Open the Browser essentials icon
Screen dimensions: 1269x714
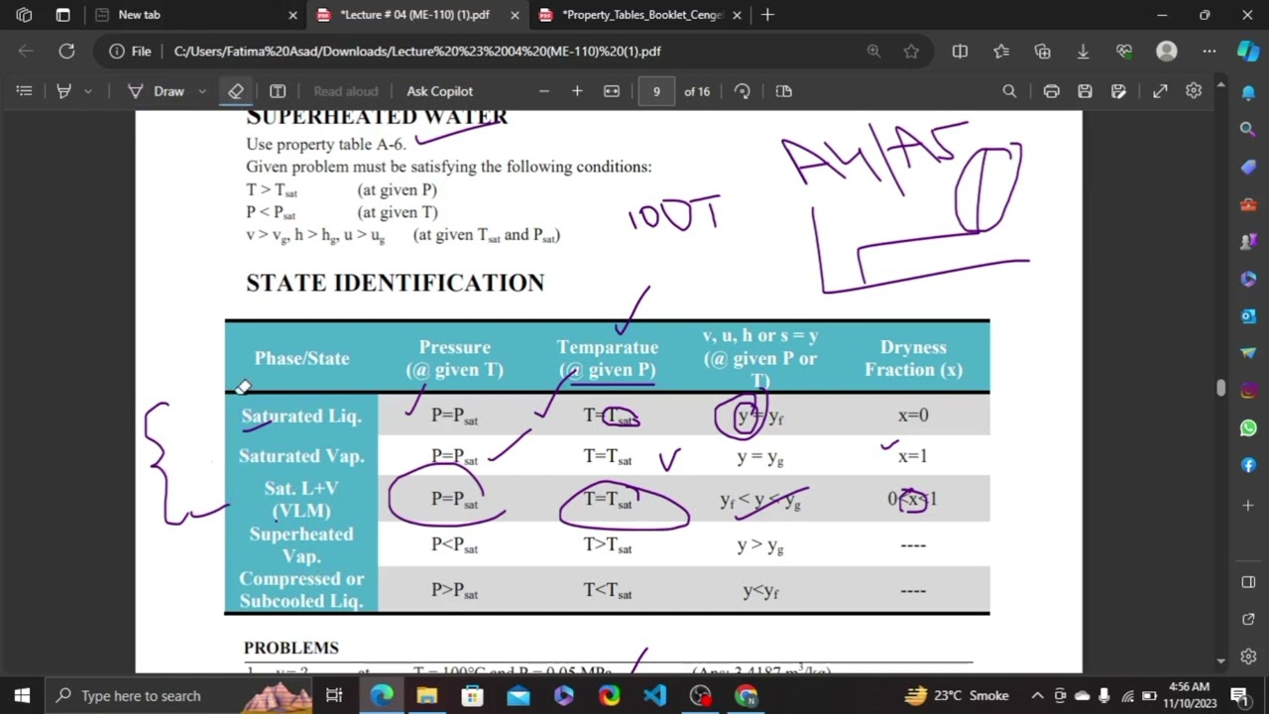click(x=1123, y=51)
